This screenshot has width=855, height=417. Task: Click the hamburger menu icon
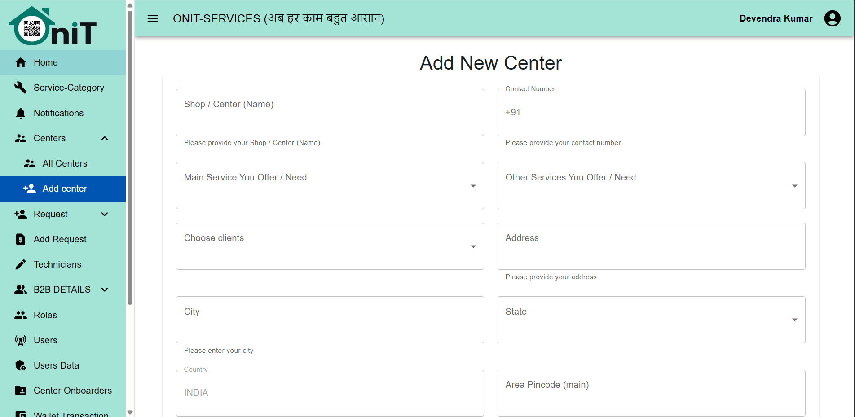pos(153,18)
